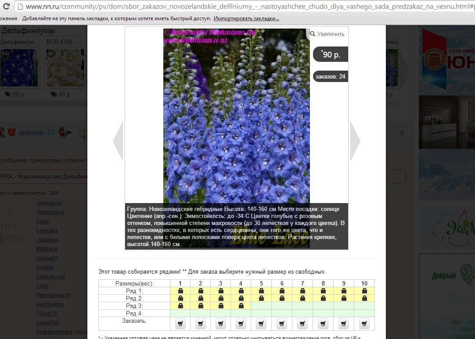This screenshot has width=475, height=339.
Task: Open majkin user profile
Action: click(x=44, y=268)
